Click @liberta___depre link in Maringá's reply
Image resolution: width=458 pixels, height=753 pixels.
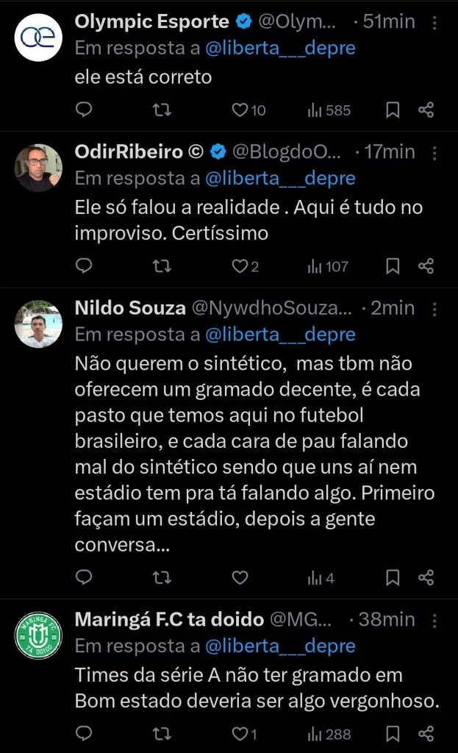tap(279, 646)
